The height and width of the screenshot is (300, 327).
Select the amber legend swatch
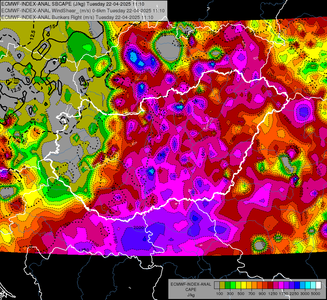point(249,285)
